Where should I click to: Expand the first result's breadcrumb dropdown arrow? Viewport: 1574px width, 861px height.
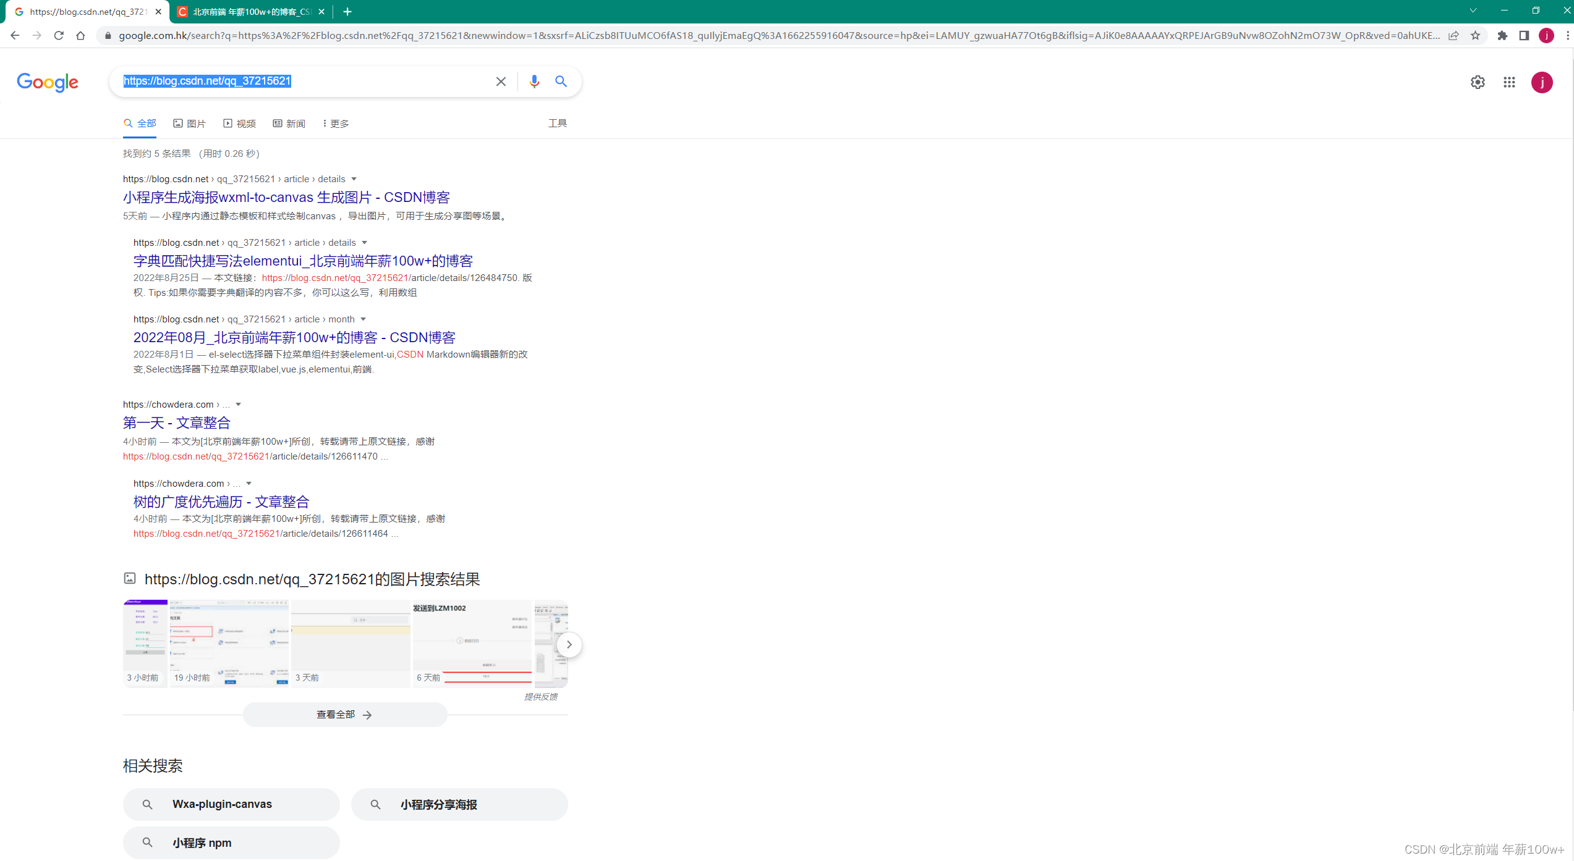click(x=354, y=178)
